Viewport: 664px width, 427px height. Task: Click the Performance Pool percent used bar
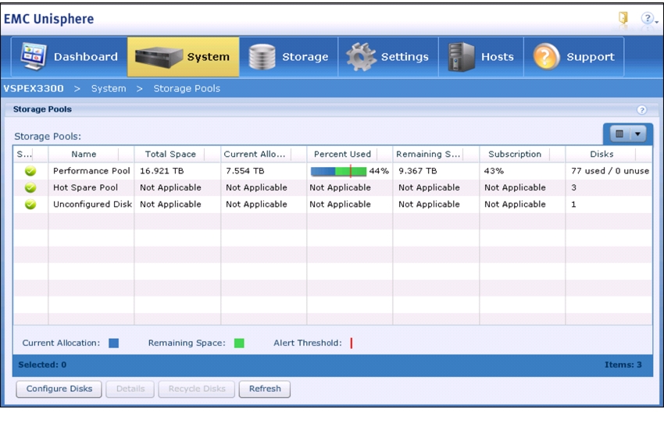click(338, 171)
